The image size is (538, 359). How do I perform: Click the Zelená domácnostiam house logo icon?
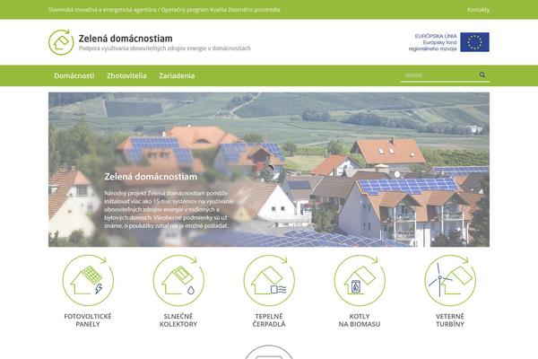click(x=61, y=42)
